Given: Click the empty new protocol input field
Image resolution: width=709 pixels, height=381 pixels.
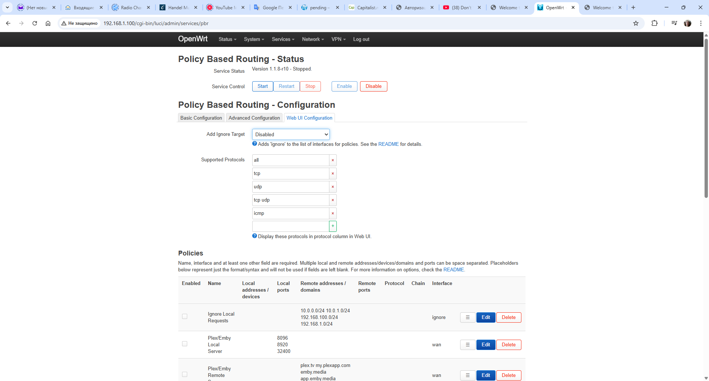Looking at the screenshot, I should (x=291, y=226).
